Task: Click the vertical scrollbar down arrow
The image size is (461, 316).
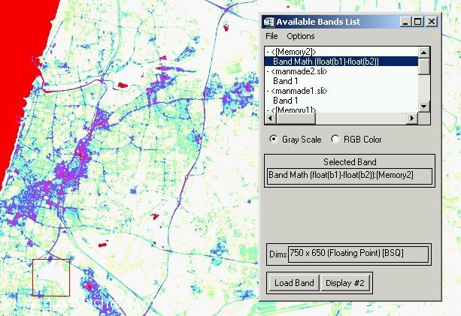Action: (423, 107)
